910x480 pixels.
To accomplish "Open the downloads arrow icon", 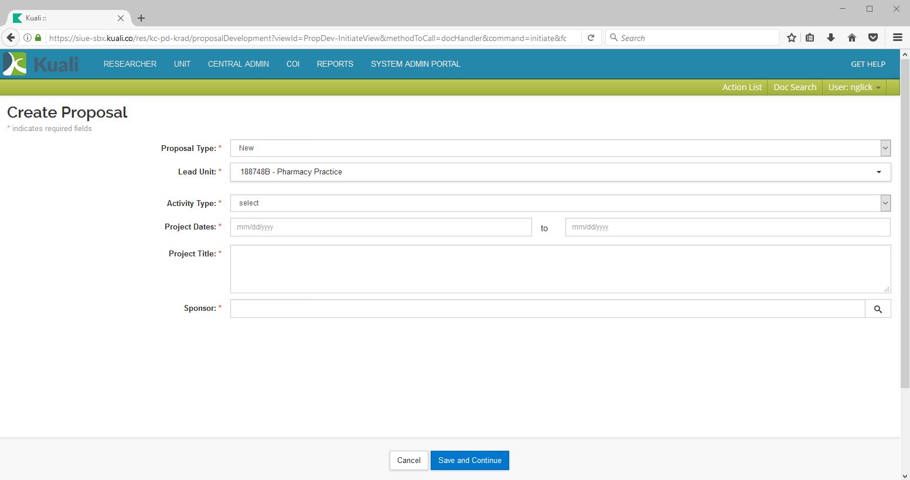I will pos(830,38).
